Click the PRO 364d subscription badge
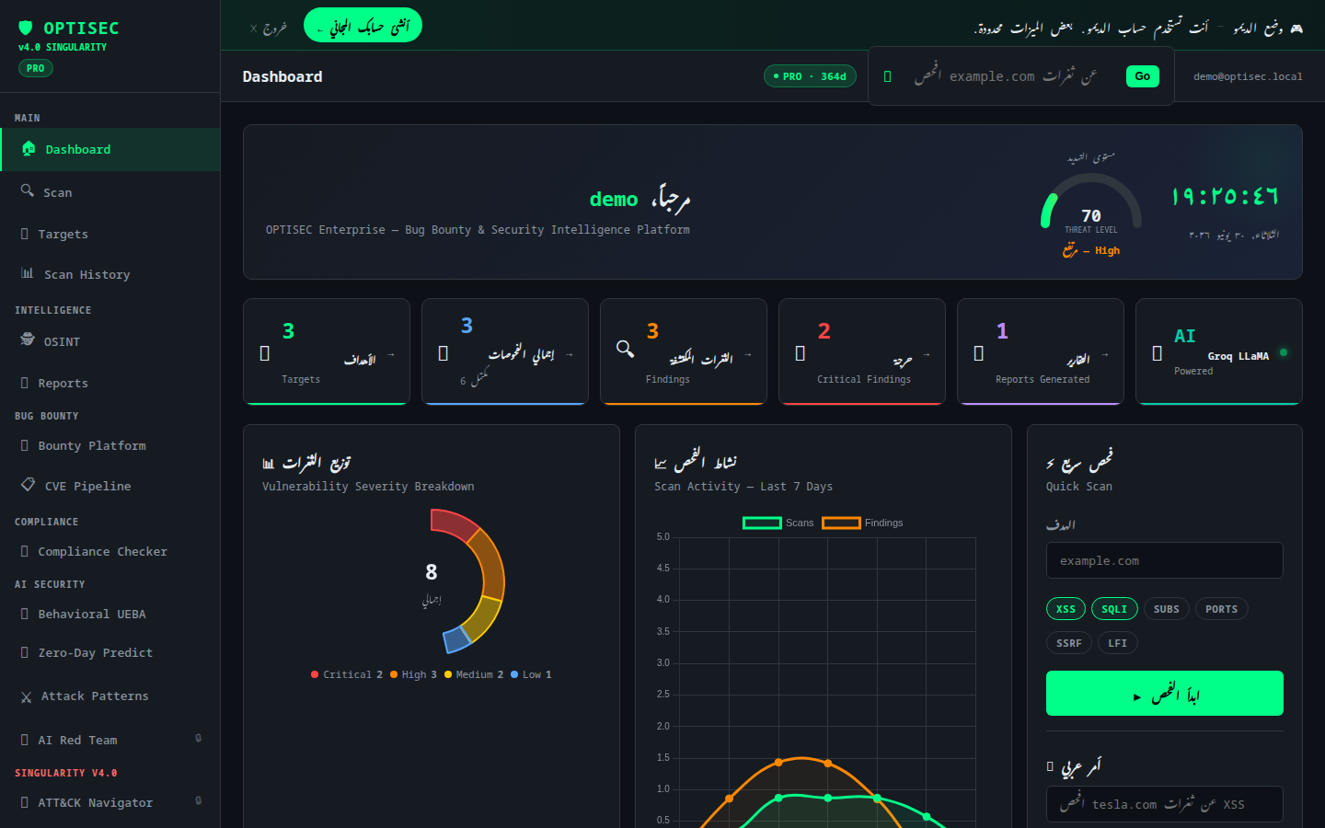 [810, 76]
